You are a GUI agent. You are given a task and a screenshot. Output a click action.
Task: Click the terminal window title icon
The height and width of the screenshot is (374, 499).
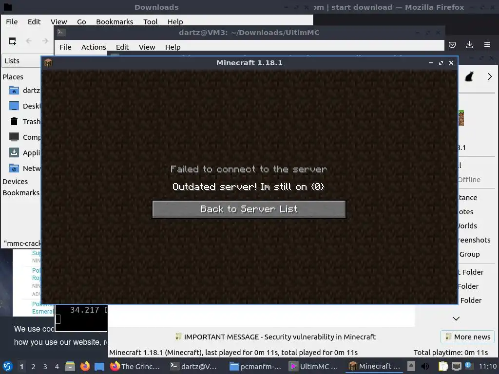pyautogui.click(x=61, y=32)
